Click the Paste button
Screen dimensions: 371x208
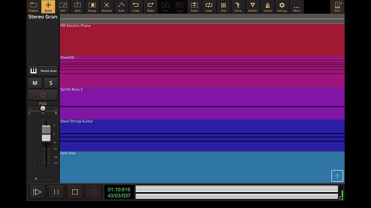(194, 7)
